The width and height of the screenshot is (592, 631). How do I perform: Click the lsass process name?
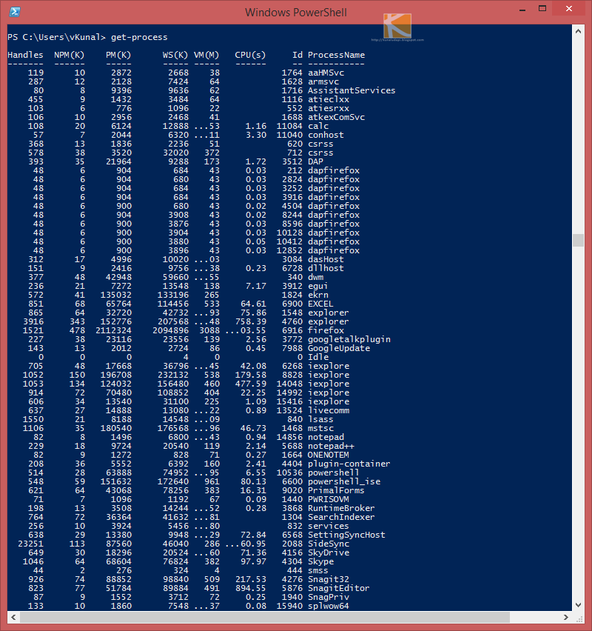point(320,419)
